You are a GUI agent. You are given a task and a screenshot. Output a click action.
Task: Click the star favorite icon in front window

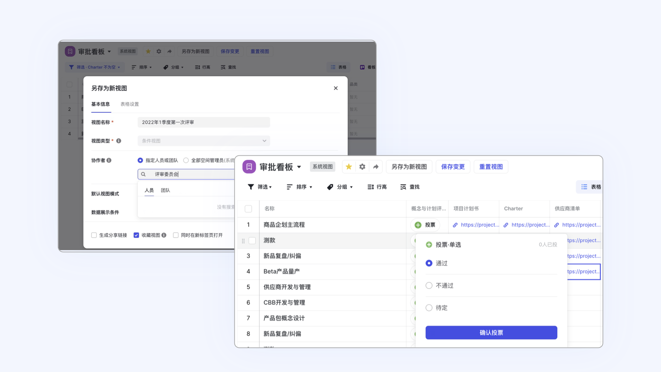coord(349,167)
